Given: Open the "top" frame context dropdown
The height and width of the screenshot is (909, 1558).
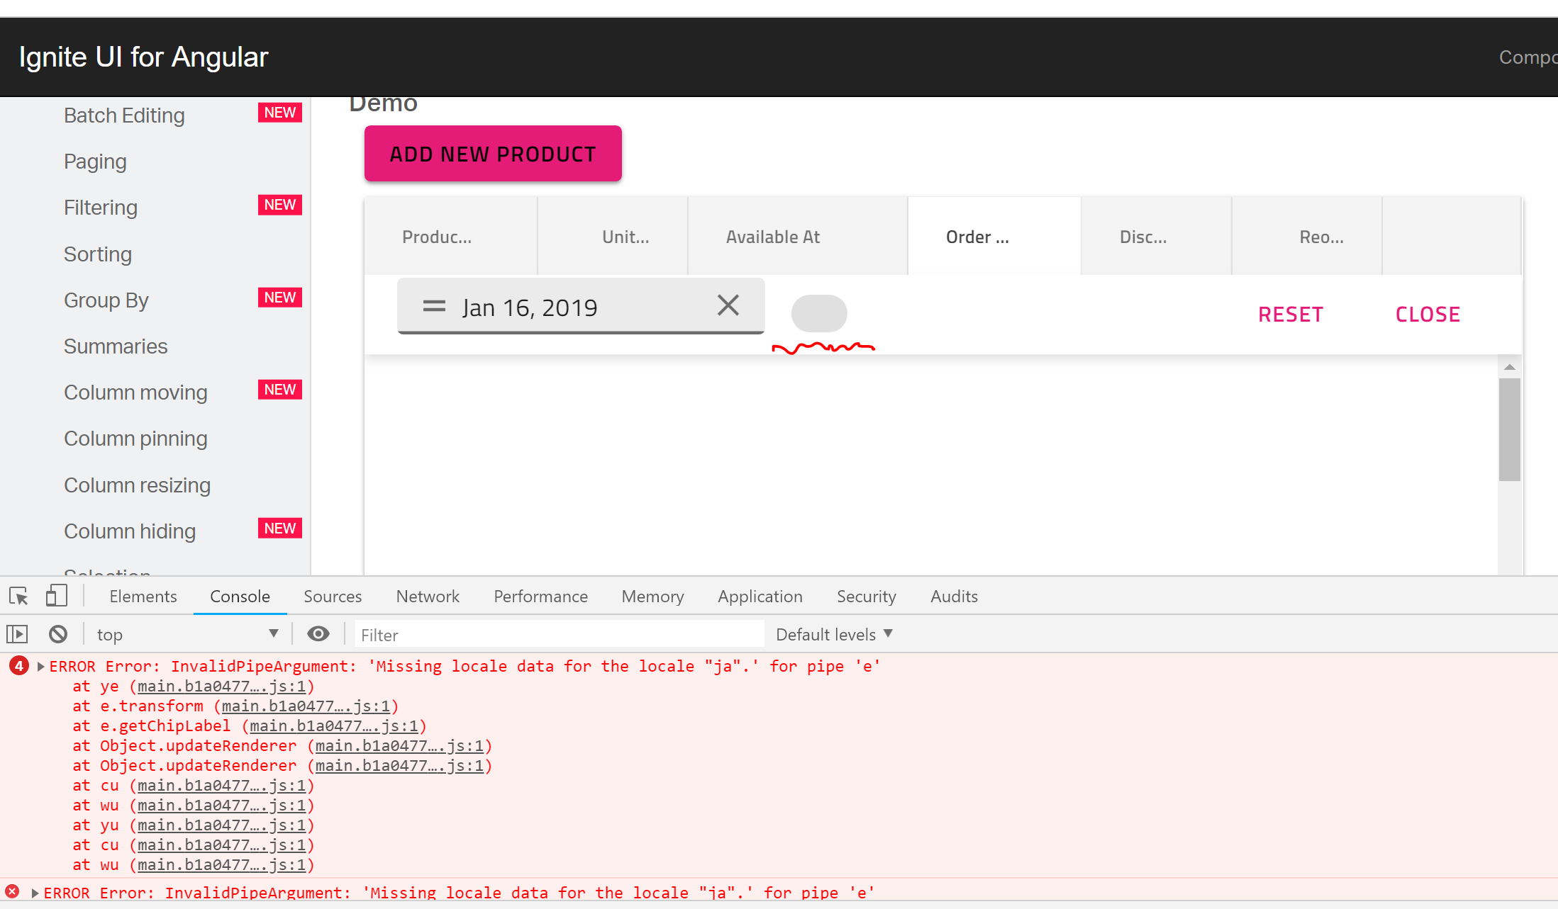Looking at the screenshot, I should pyautogui.click(x=187, y=633).
